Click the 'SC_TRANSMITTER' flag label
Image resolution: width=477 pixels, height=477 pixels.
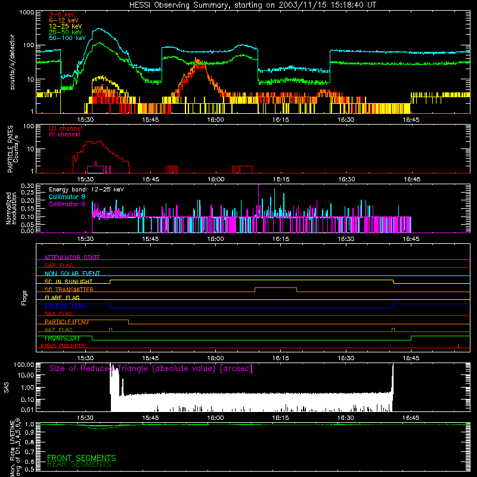[69, 290]
